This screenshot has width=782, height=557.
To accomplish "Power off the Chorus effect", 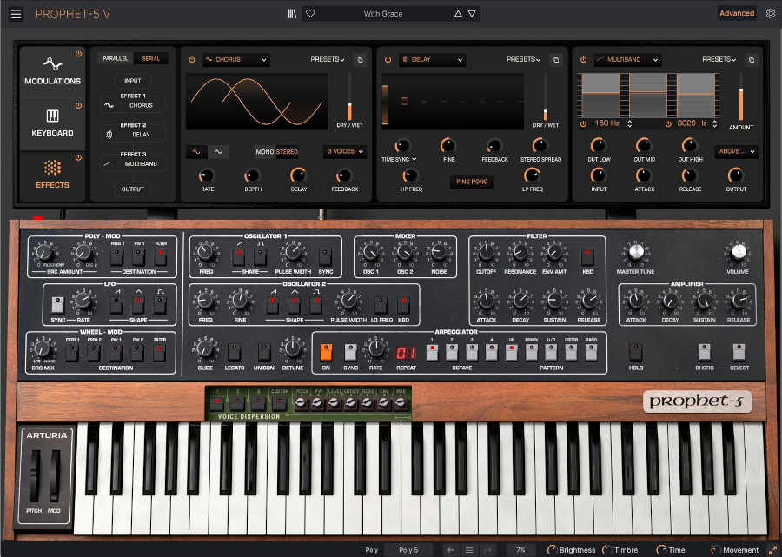I will [x=192, y=60].
